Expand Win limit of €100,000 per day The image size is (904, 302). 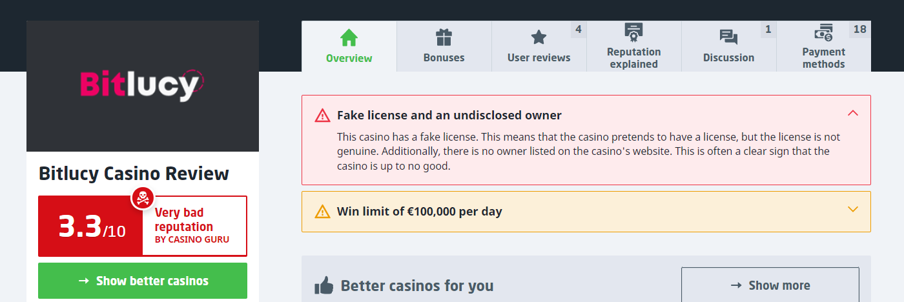pyautogui.click(x=419, y=212)
